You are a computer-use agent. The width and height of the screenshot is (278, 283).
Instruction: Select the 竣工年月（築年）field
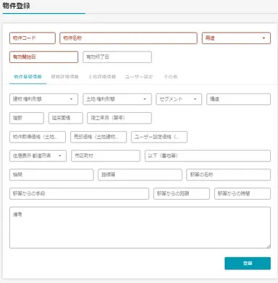click(x=119, y=118)
